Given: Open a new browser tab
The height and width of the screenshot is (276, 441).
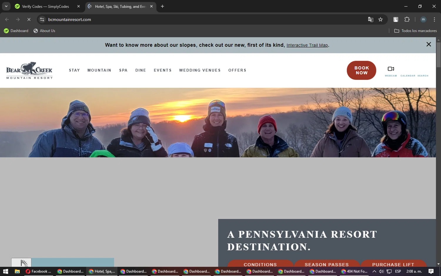Looking at the screenshot, I should tap(162, 6).
